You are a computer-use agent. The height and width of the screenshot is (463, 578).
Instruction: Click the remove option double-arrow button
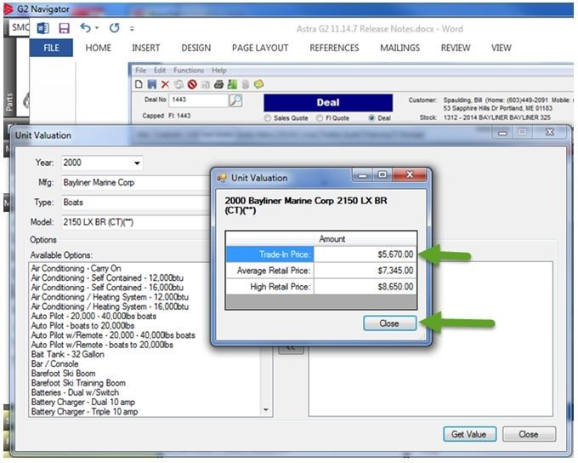[x=291, y=349]
